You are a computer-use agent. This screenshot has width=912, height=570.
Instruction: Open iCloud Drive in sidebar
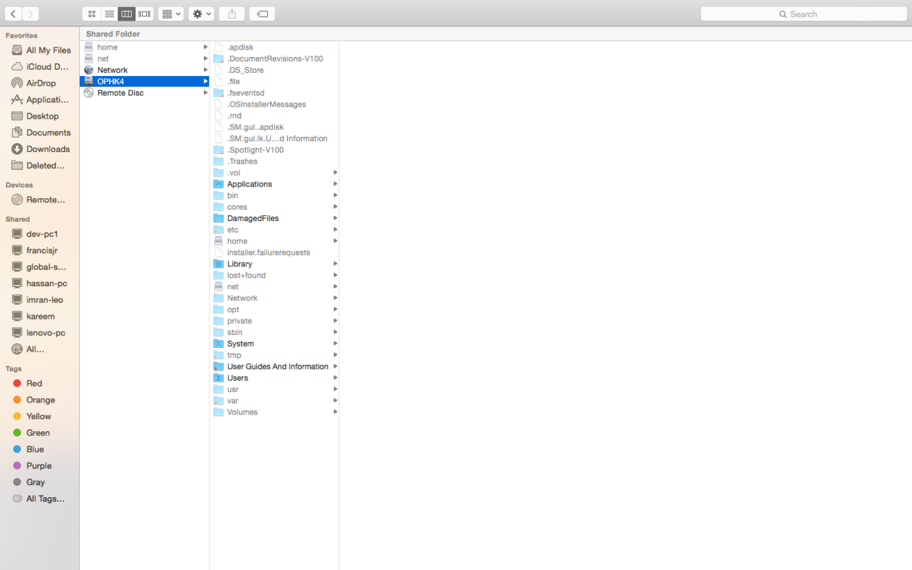[x=40, y=66]
